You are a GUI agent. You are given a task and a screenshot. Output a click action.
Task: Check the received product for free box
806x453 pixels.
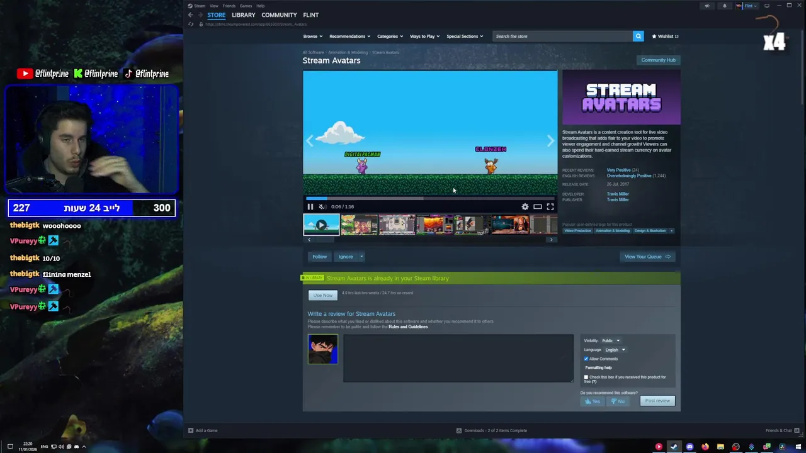(586, 377)
